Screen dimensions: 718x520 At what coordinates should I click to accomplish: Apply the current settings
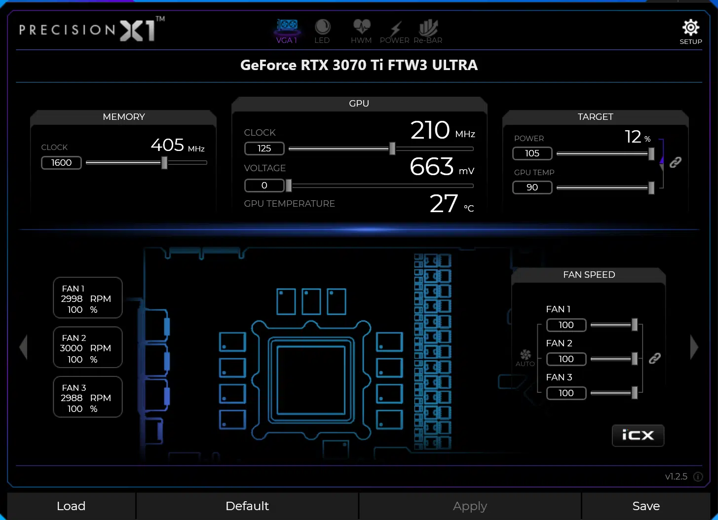point(470,506)
